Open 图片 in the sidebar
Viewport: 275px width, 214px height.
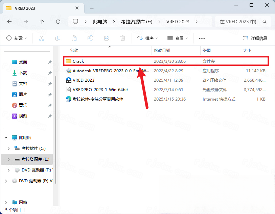23,95
